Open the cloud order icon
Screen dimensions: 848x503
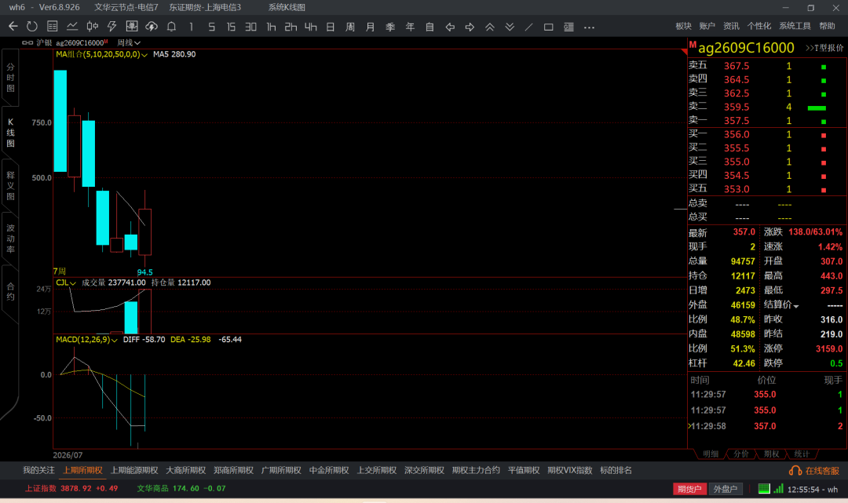pyautogui.click(x=152, y=27)
